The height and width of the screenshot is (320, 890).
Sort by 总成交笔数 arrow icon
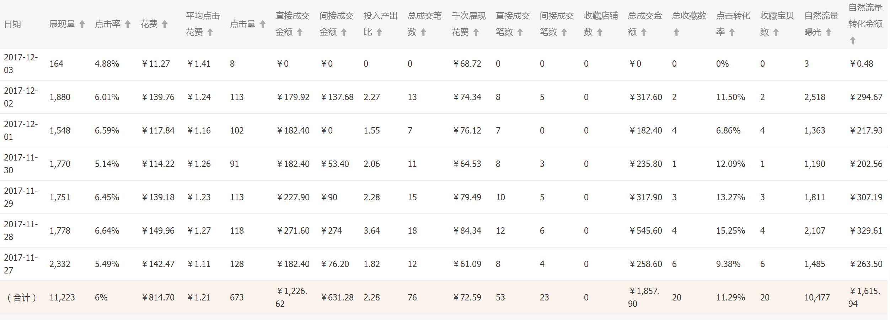423,32
